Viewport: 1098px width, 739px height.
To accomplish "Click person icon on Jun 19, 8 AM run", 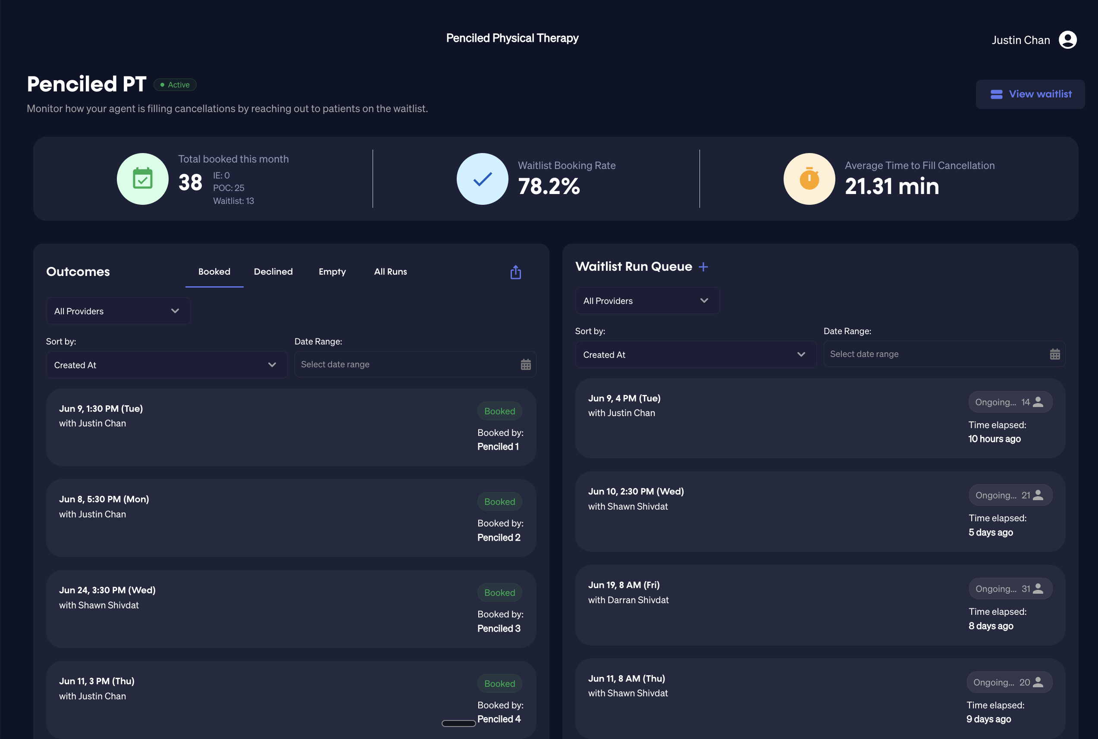I will [1038, 588].
